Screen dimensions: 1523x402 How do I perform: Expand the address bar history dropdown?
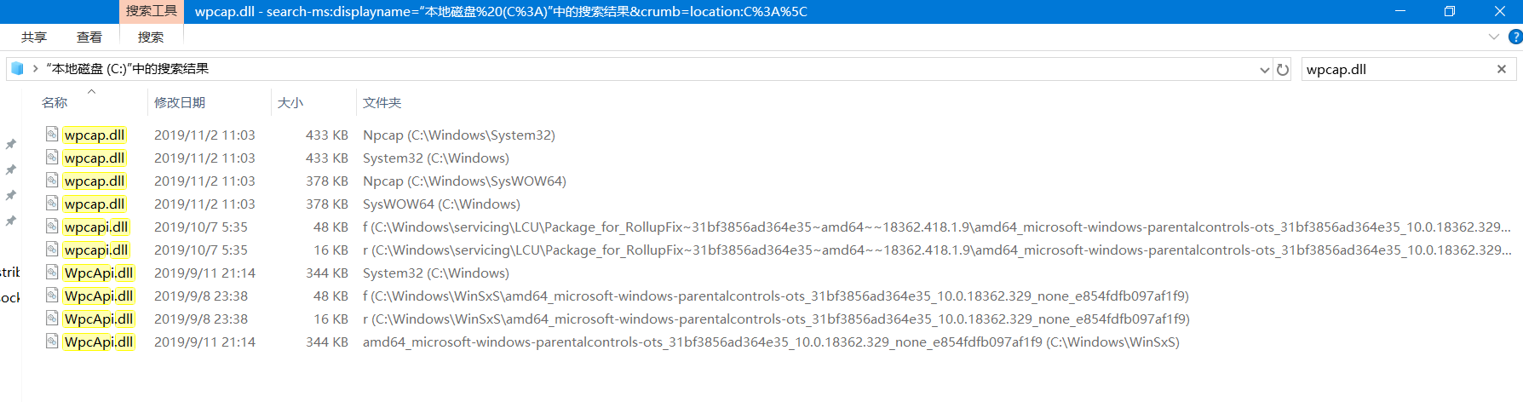click(x=1264, y=70)
